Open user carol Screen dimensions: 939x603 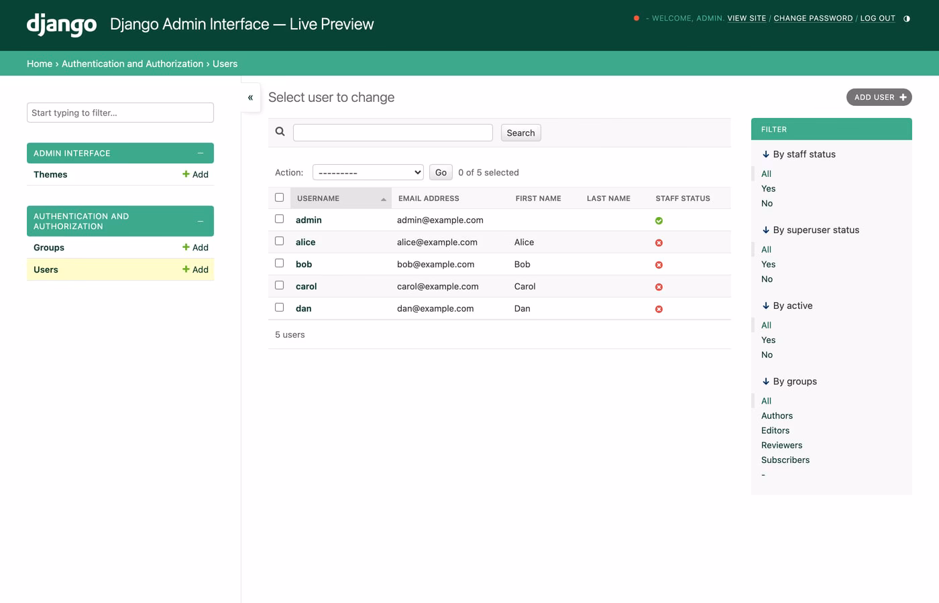coord(306,286)
